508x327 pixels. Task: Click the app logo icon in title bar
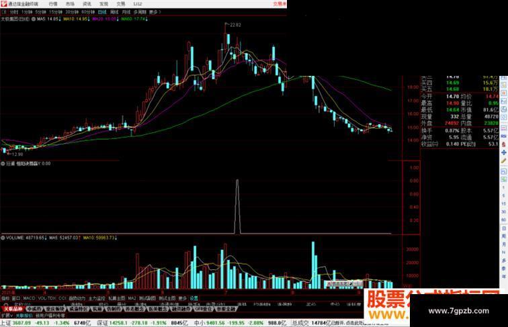tap(4, 4)
